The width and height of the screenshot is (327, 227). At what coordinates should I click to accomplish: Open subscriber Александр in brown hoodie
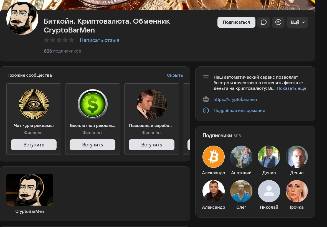coord(214,191)
